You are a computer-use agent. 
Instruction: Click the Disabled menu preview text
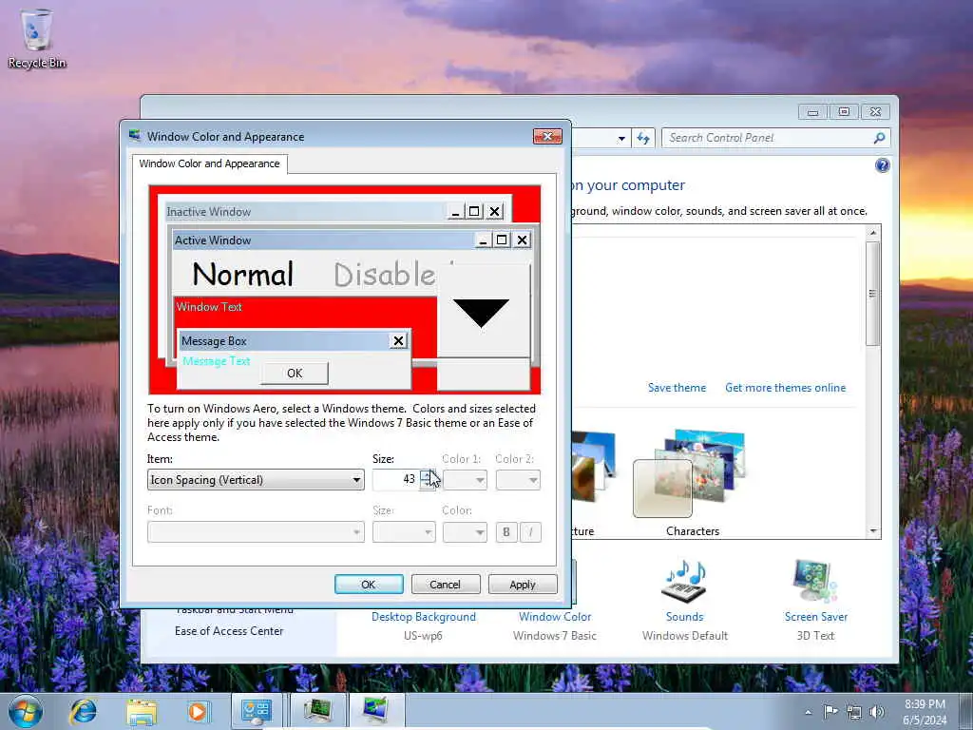point(385,274)
